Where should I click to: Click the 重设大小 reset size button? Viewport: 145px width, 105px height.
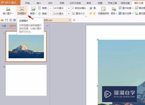point(78,13)
